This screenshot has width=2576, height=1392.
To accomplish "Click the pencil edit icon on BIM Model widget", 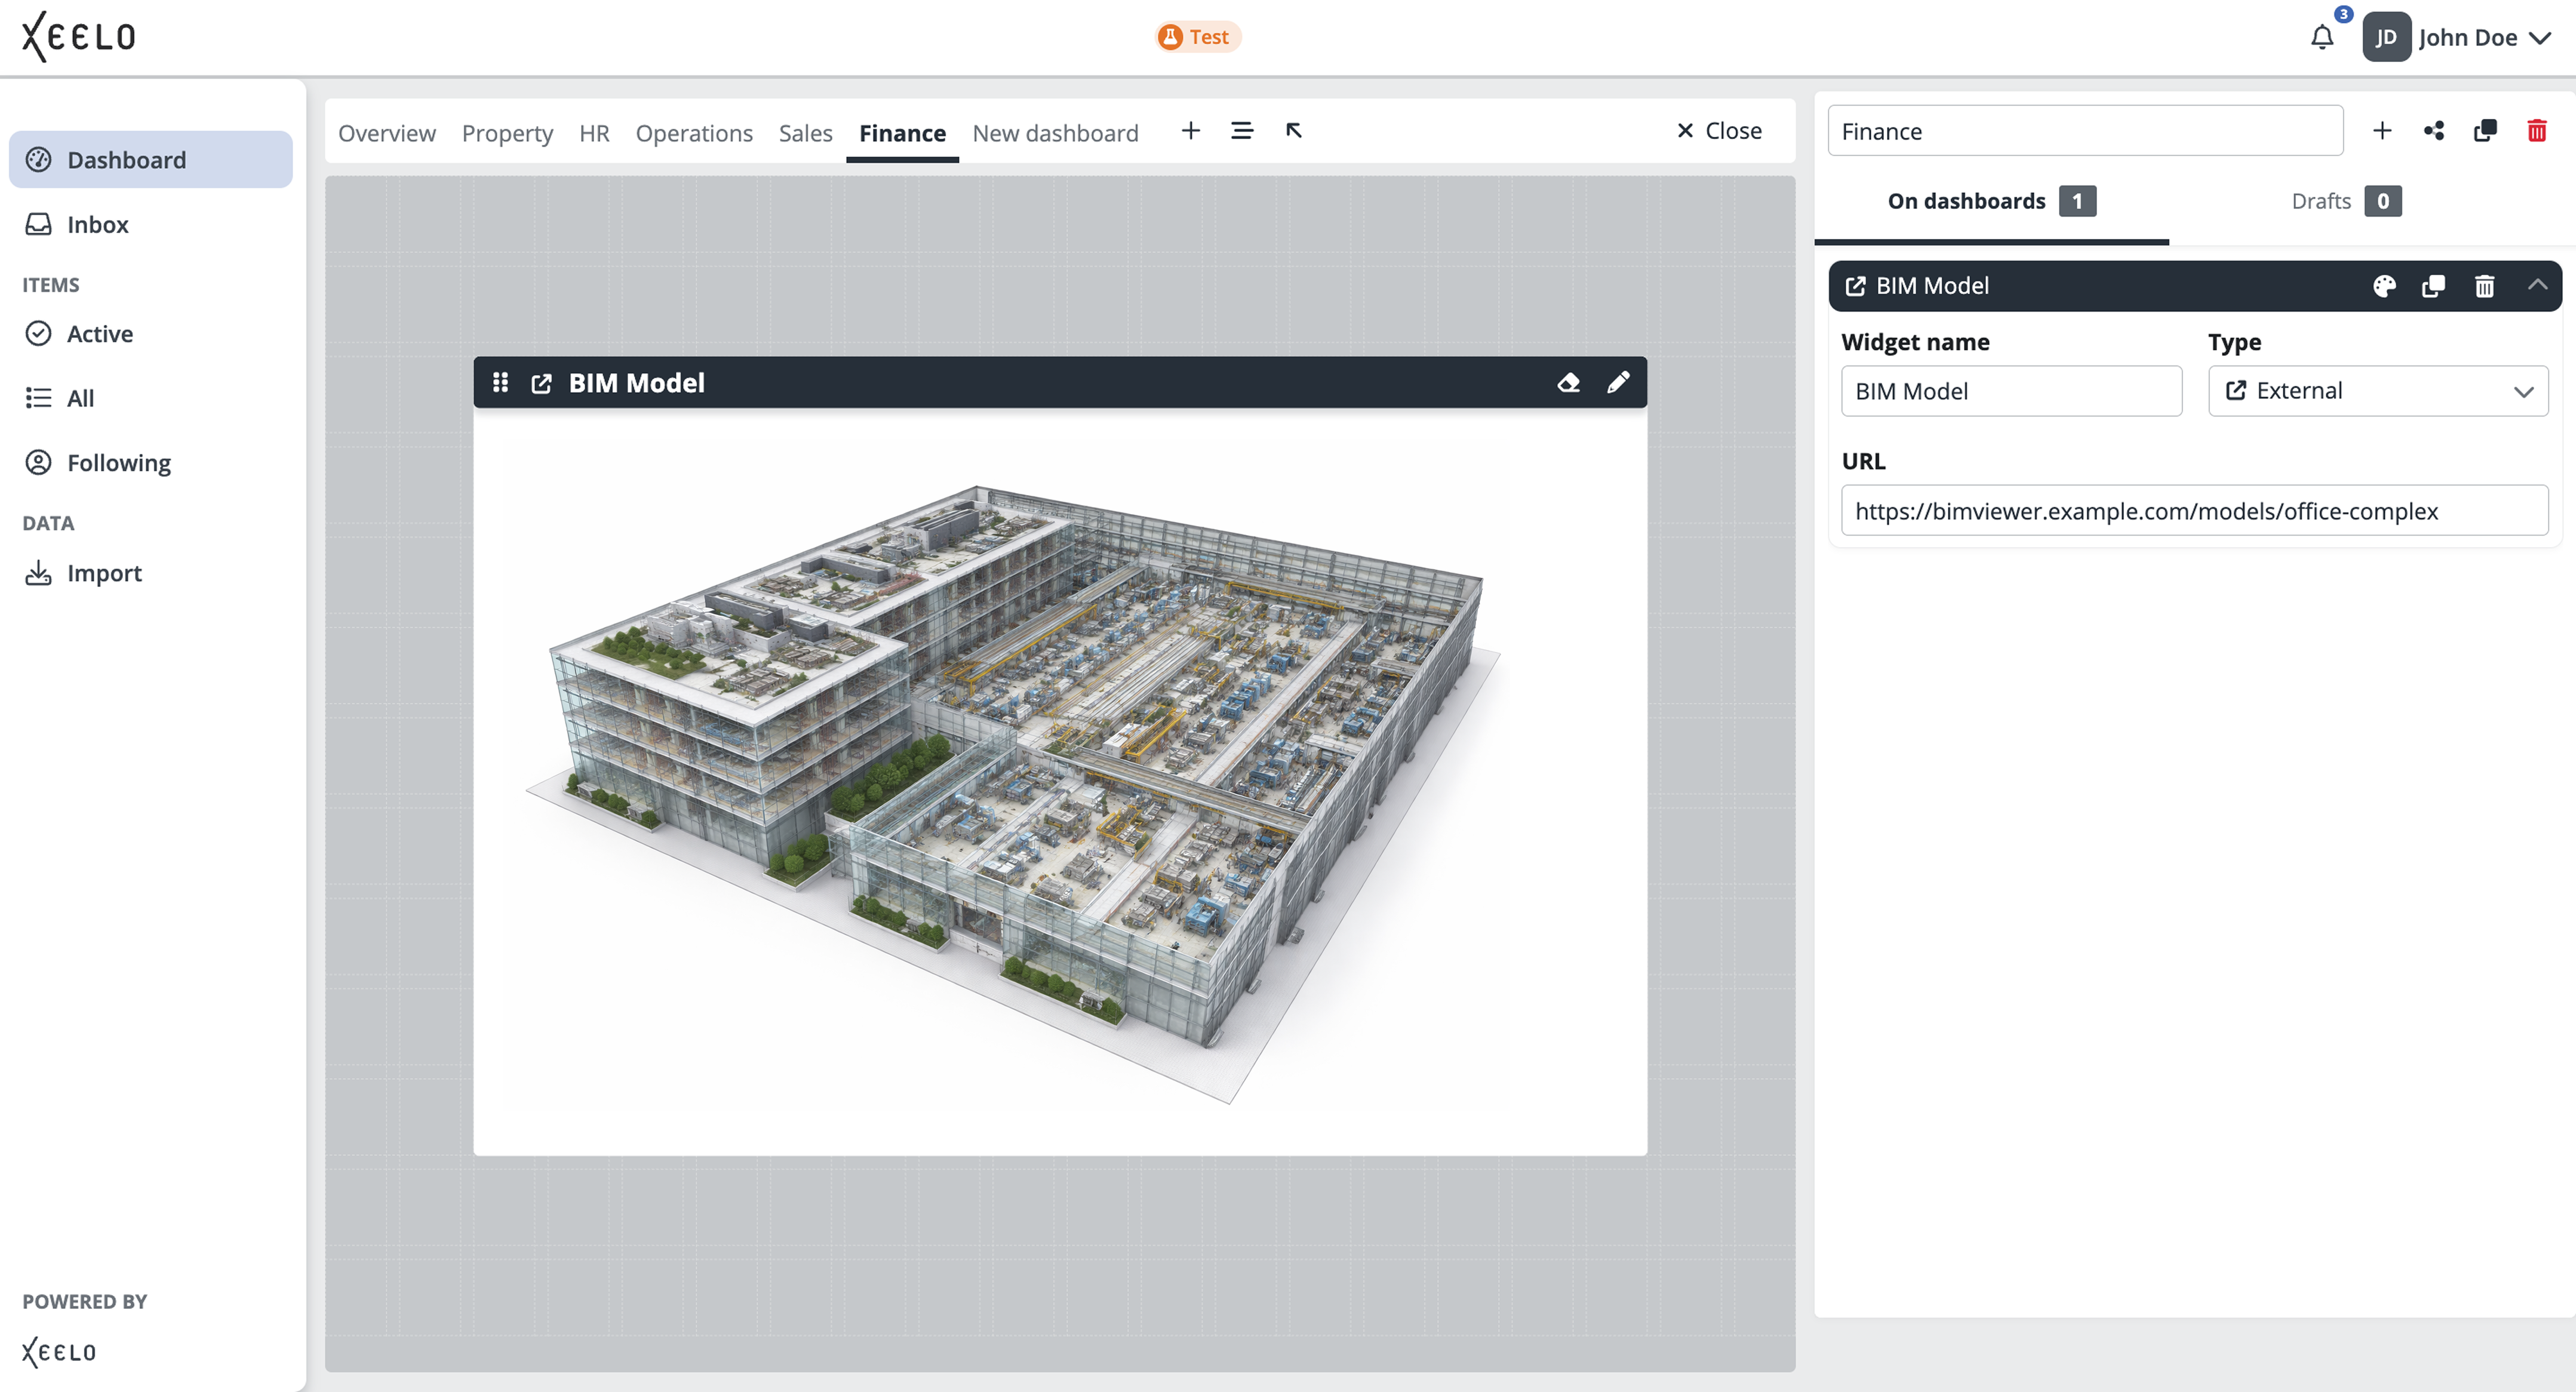I will [1618, 383].
